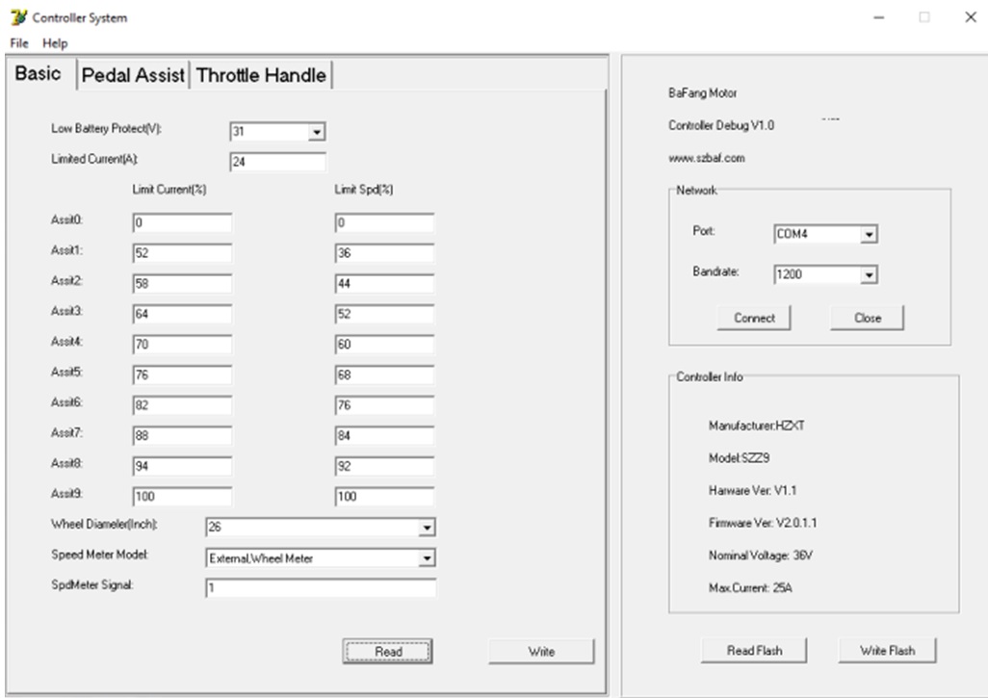
Task: Open the File menu
Action: (19, 42)
